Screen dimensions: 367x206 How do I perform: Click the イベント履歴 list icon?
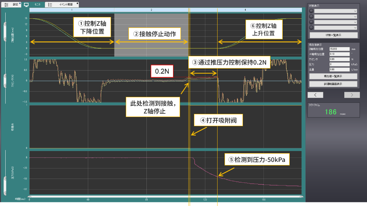click(50, 3)
